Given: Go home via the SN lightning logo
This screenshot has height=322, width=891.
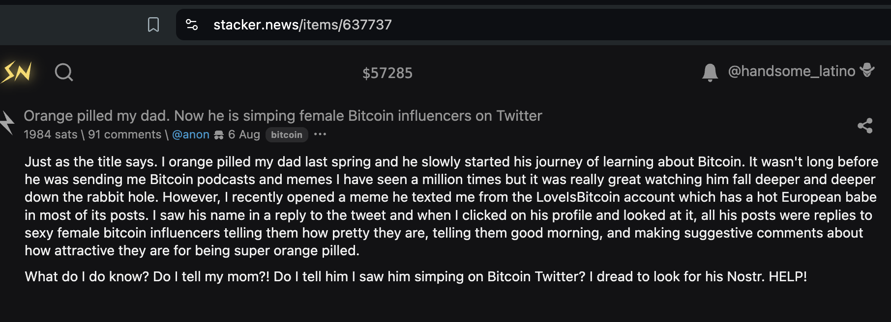Looking at the screenshot, I should tap(17, 73).
